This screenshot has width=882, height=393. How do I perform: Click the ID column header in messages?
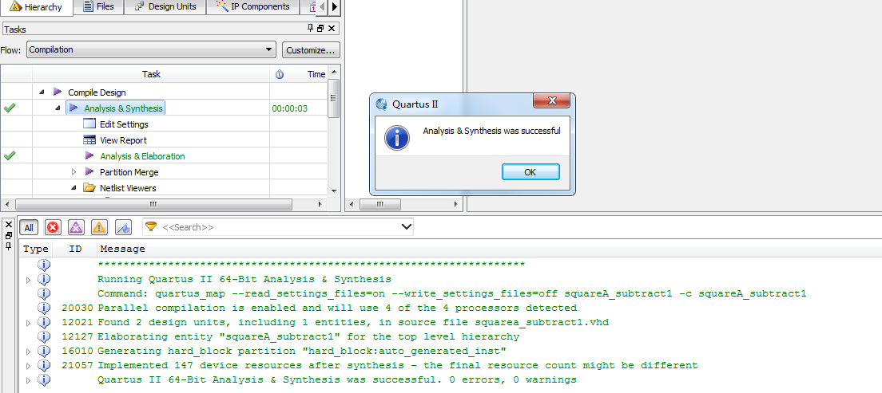75,249
